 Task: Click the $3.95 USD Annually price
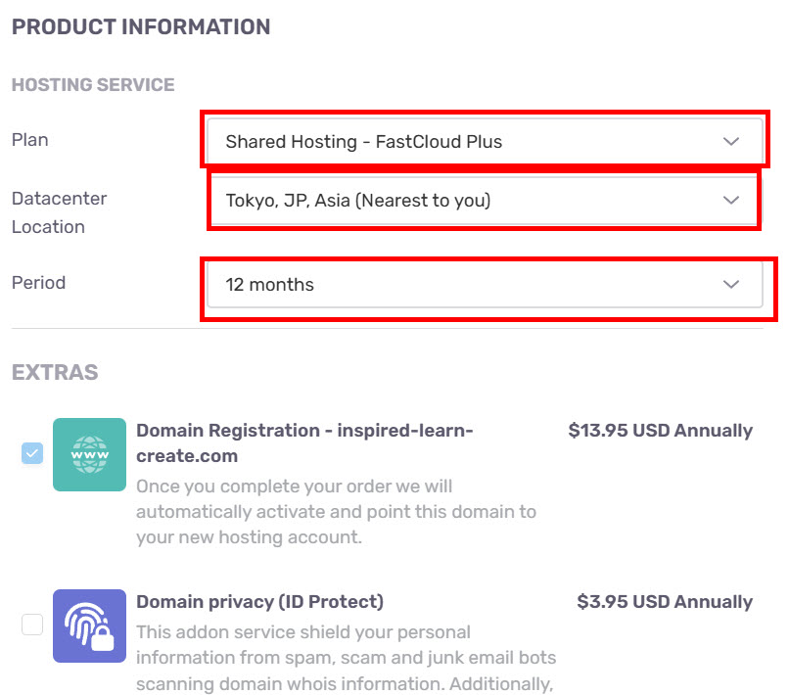(665, 601)
